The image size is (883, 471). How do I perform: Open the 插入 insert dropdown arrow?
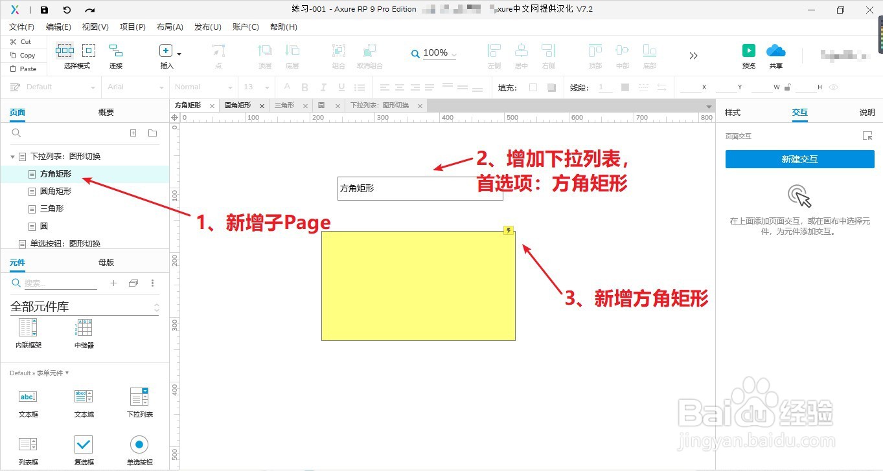coord(179,54)
